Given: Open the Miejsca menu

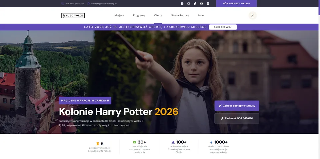Looking at the screenshot, I should click(119, 16).
